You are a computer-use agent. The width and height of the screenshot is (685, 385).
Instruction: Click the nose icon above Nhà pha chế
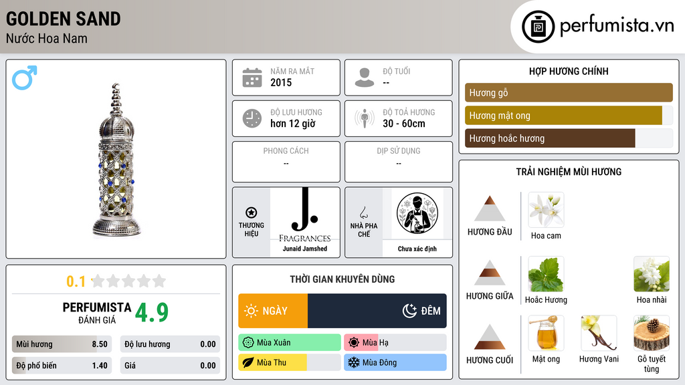click(x=363, y=213)
